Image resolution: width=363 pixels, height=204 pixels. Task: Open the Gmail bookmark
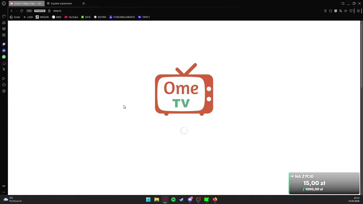coord(15,17)
